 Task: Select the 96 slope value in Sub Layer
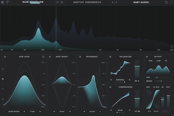pyautogui.click(x=3, y=99)
